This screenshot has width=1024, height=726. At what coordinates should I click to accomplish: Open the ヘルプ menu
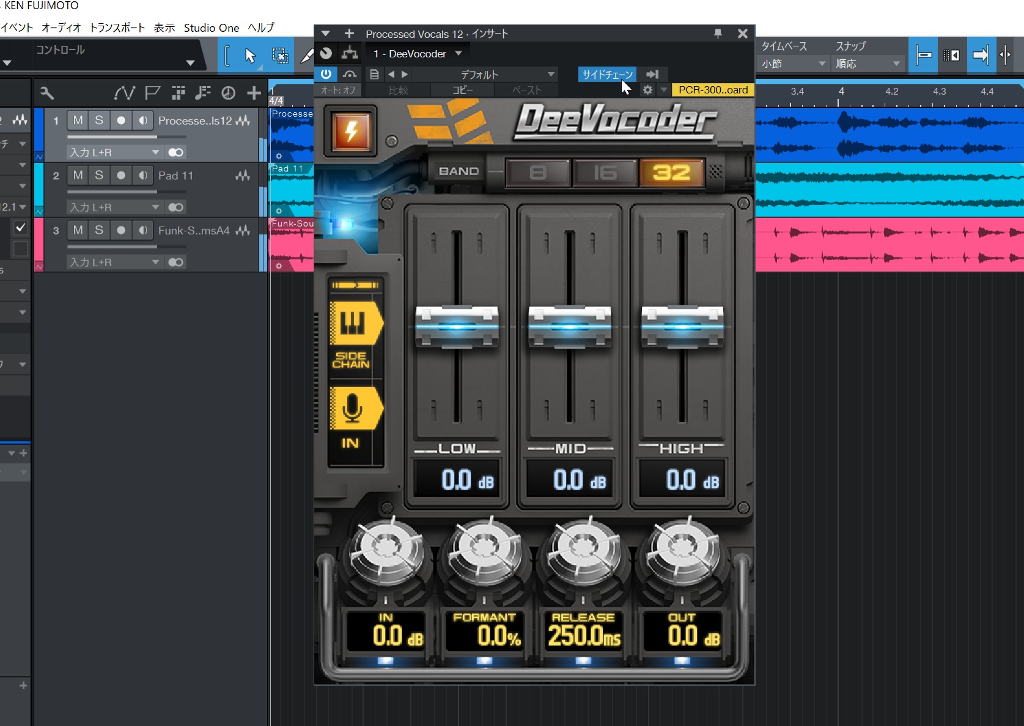(x=261, y=27)
